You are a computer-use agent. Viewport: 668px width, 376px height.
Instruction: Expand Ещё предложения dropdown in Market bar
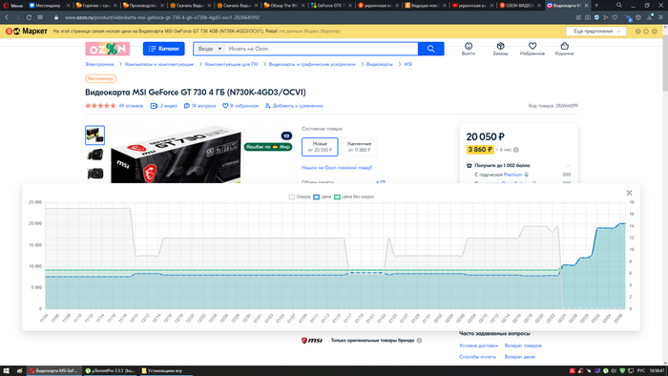596,31
